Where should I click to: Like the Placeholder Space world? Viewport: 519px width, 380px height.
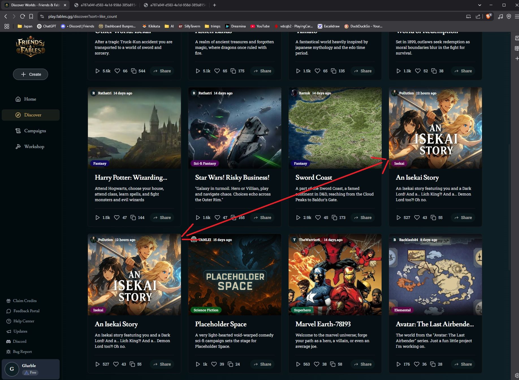[x=214, y=364]
